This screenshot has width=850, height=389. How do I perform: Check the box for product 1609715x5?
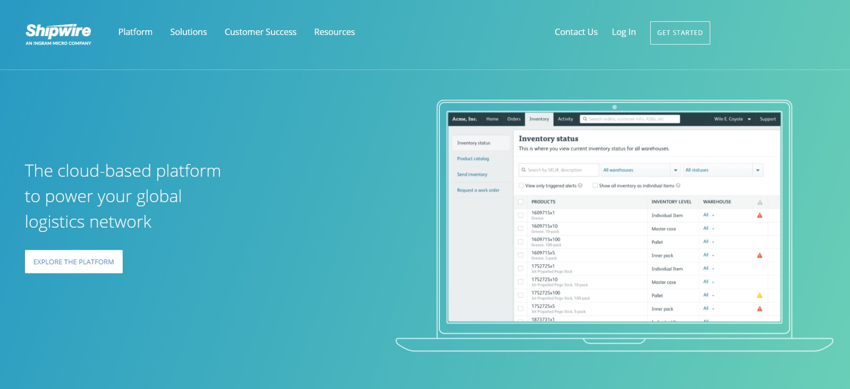pos(521,255)
